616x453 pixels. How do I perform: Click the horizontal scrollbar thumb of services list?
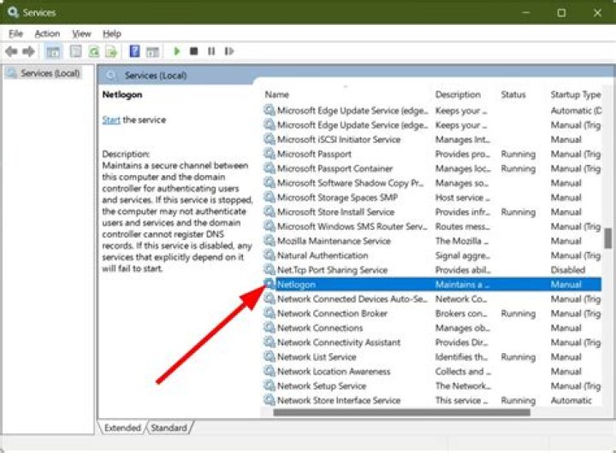(x=401, y=413)
